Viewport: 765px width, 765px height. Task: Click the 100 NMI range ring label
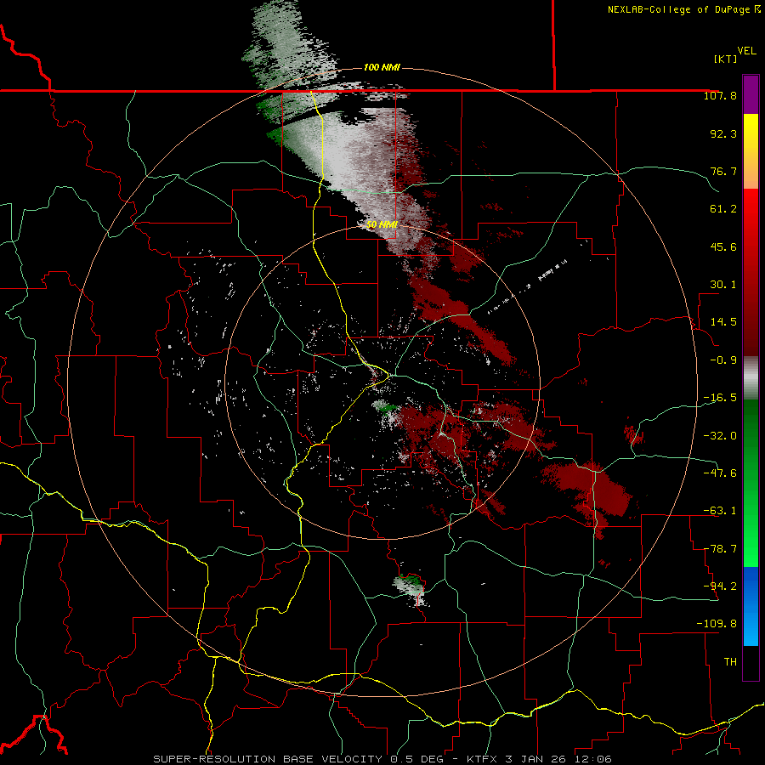pos(382,67)
